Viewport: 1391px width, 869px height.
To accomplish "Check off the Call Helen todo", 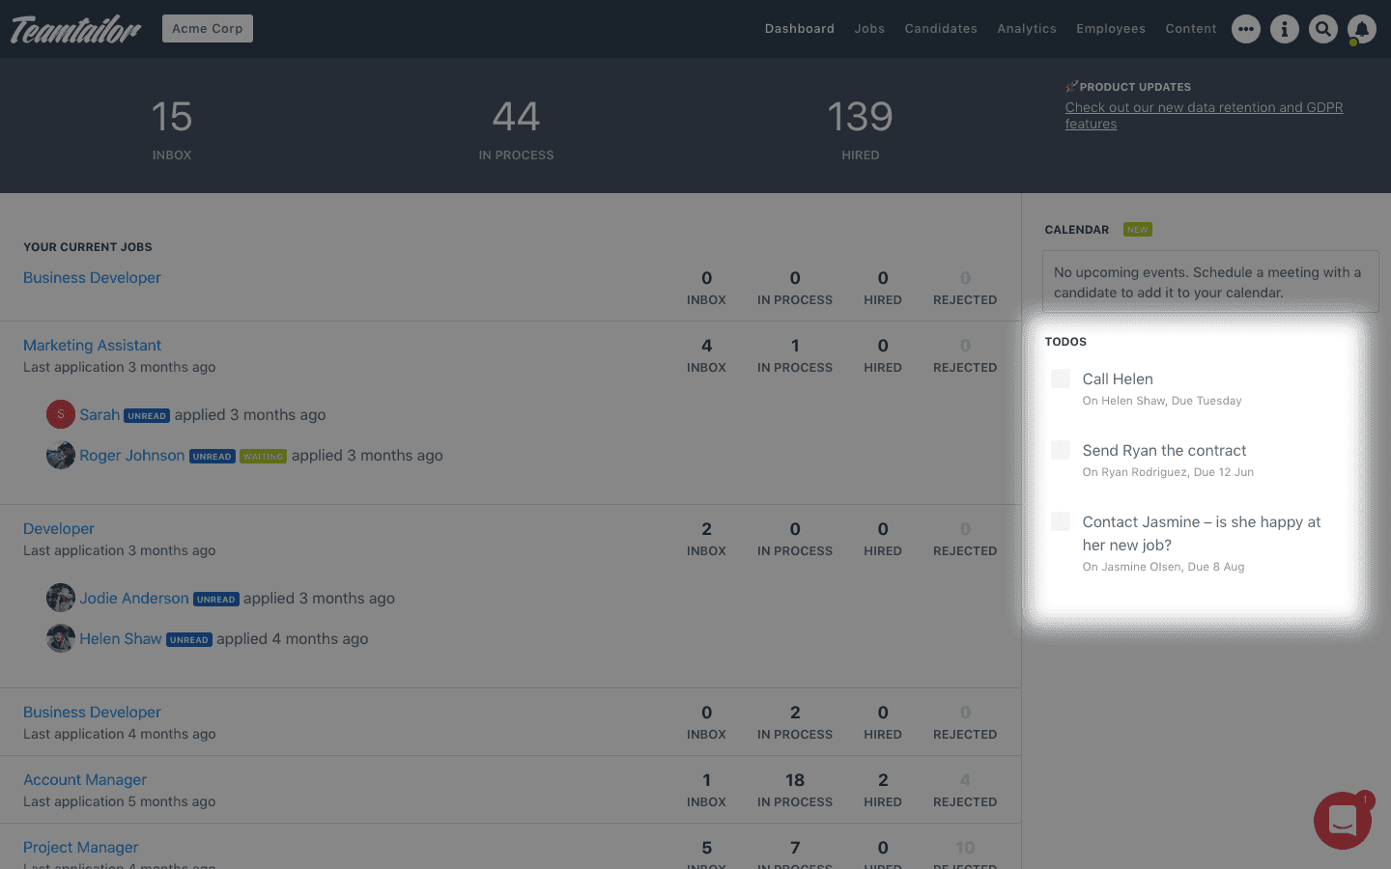I will click(x=1061, y=378).
